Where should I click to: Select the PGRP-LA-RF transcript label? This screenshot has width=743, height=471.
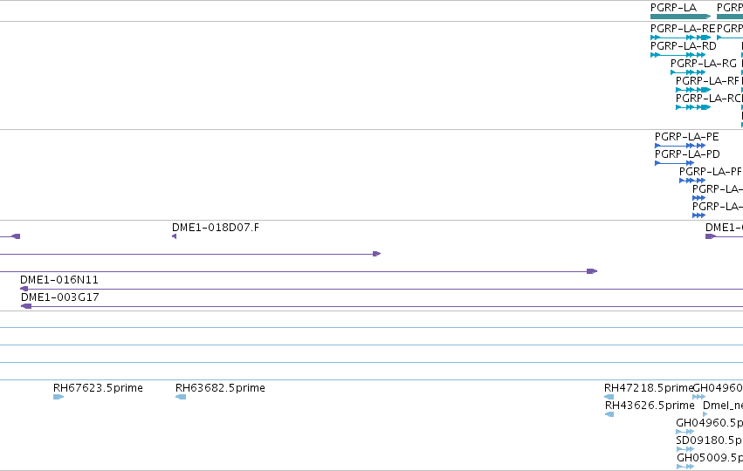pyautogui.click(x=707, y=81)
